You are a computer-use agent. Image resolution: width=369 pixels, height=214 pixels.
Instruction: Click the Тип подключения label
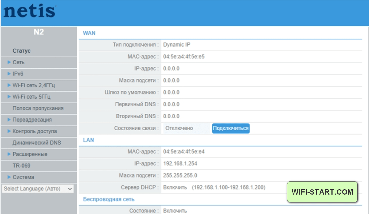[x=136, y=45]
